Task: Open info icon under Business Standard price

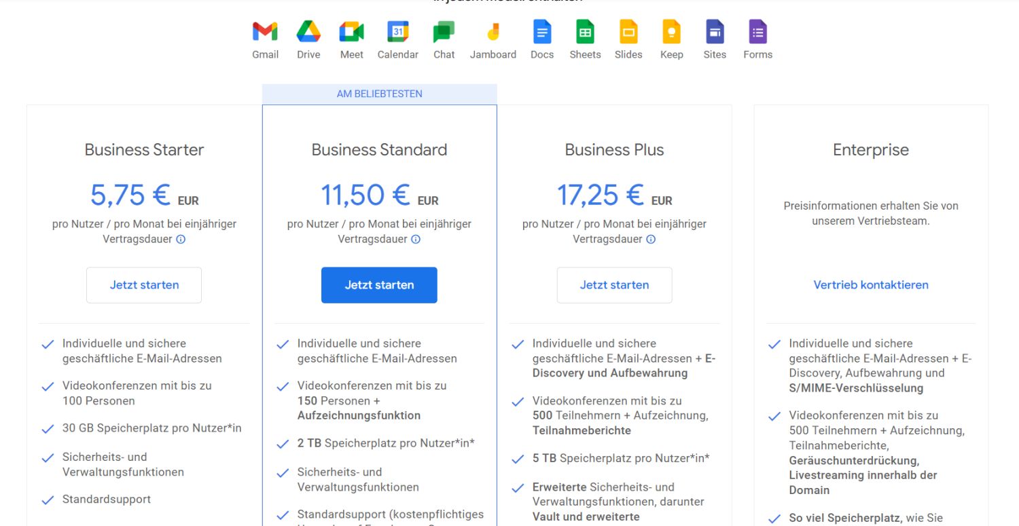Action: tap(416, 239)
